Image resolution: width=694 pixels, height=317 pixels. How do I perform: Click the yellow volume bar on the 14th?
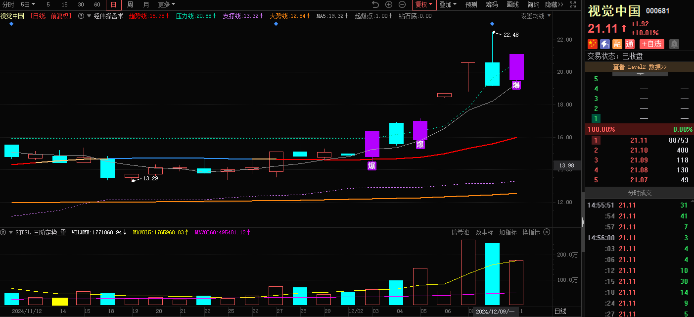pos(60,301)
